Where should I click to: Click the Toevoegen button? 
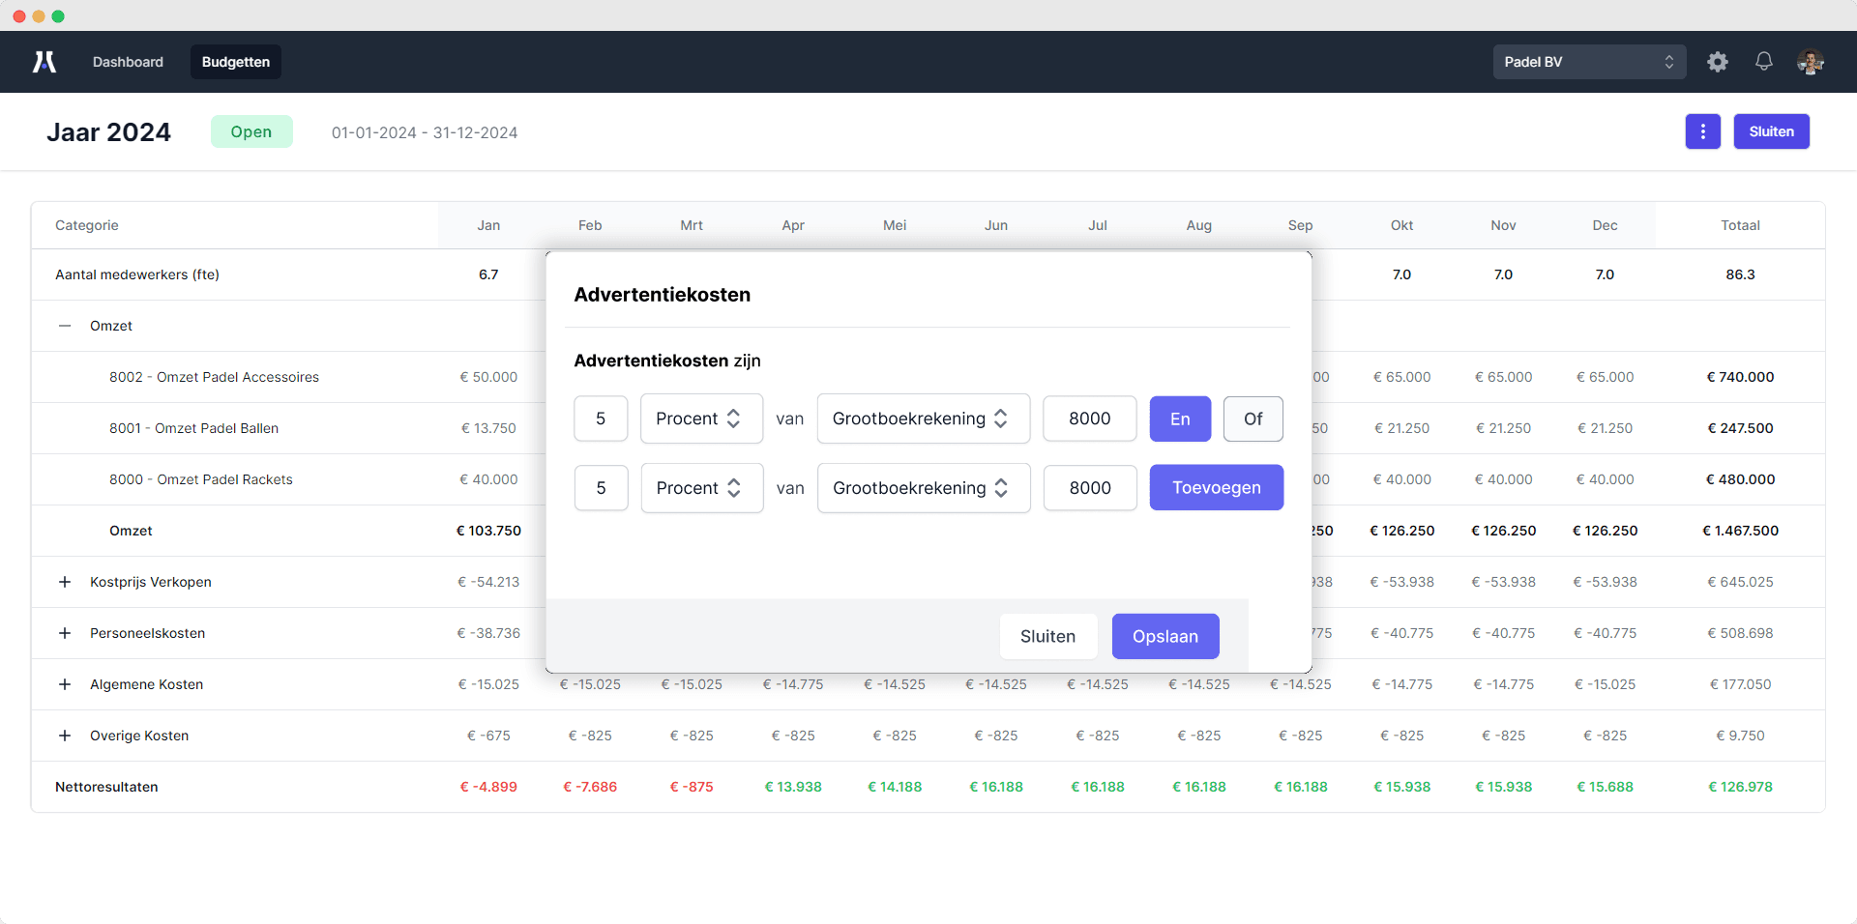[1216, 488]
